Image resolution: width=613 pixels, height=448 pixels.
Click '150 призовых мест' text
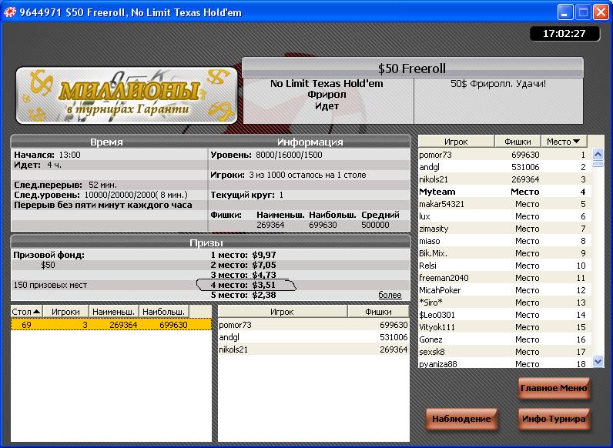pyautogui.click(x=50, y=285)
